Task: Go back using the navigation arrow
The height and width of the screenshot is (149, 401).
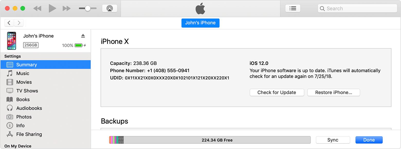Action: [9, 23]
